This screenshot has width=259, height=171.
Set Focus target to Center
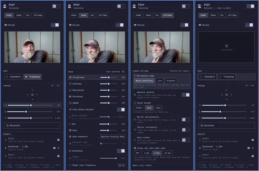139,108
